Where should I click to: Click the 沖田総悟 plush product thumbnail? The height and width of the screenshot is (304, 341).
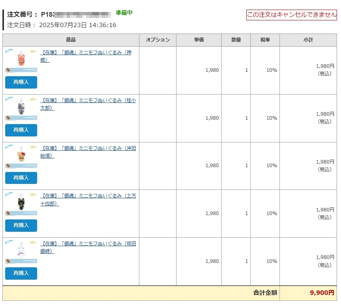tap(21, 156)
